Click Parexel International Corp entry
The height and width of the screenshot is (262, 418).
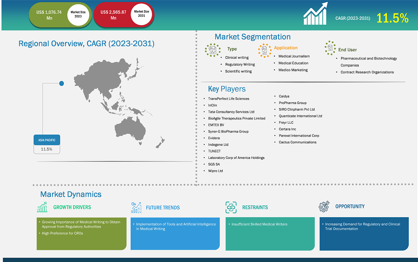point(299,136)
